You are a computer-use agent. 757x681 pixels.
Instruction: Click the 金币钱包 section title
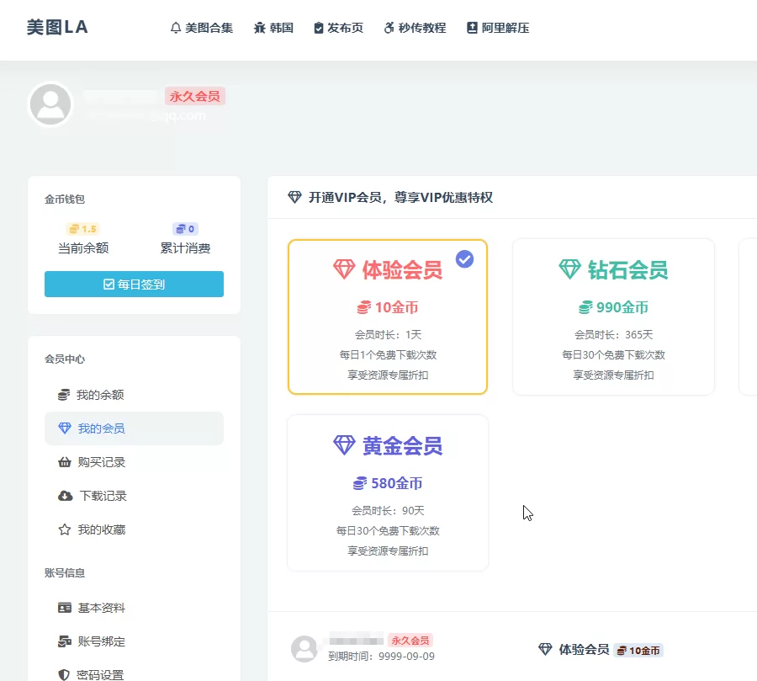[x=65, y=200]
